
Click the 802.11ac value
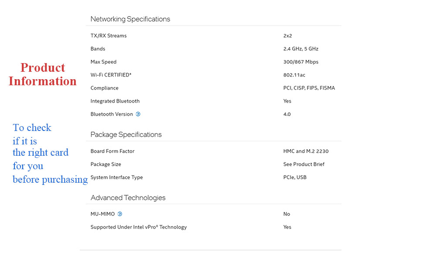coord(294,75)
